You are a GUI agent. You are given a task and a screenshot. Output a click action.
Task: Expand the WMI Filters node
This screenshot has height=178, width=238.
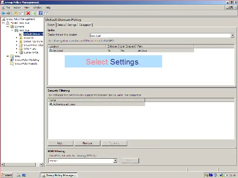point(16,49)
